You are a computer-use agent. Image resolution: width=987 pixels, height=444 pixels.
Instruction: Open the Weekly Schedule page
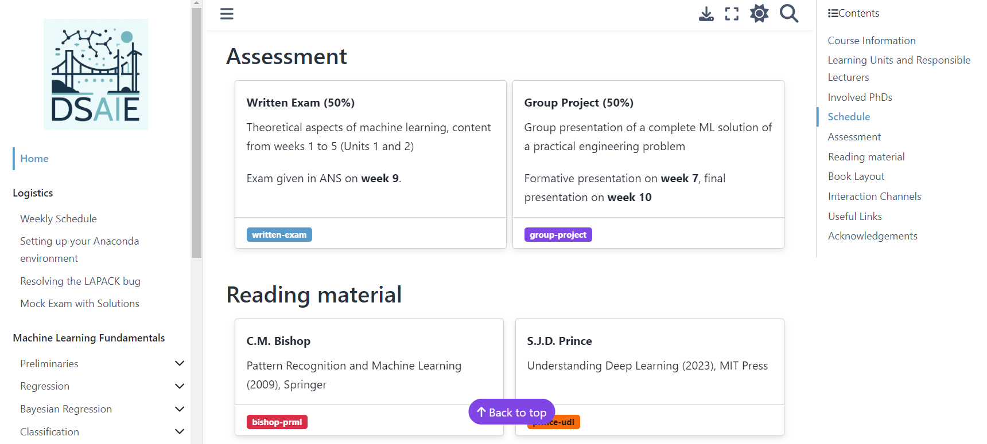[59, 219]
